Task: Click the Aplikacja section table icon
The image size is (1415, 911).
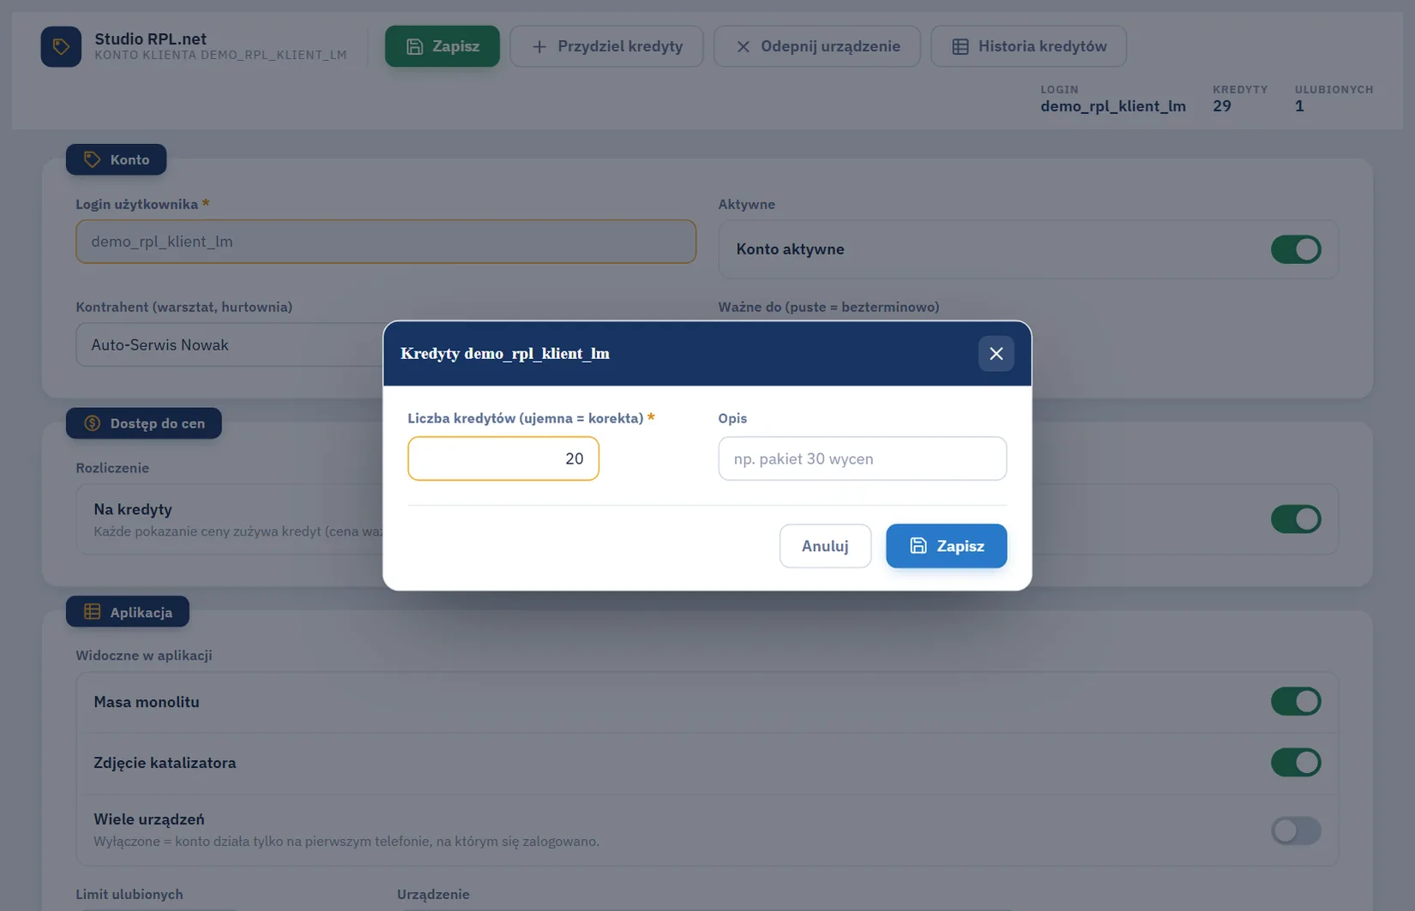Action: click(92, 612)
